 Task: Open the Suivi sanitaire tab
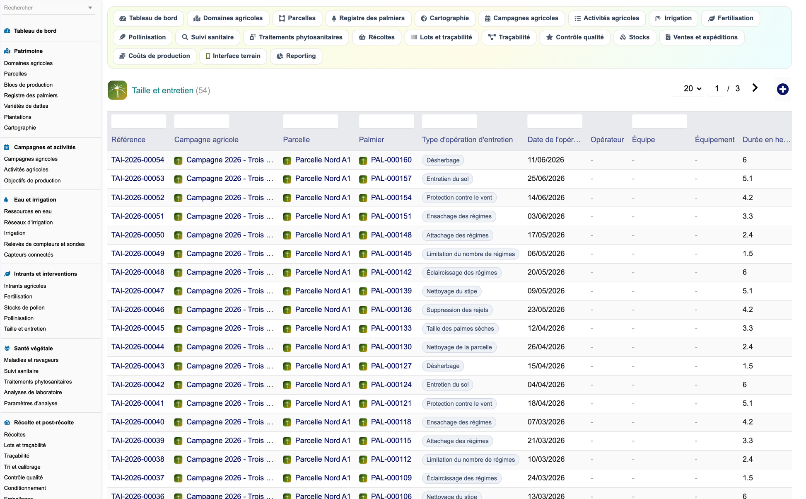point(208,37)
